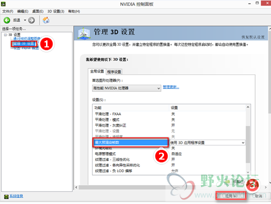Image resolution: width=271 pixels, height=204 pixels.
Task: Select the 纹理过滤 - 三线性优化 row
Action: (169, 160)
